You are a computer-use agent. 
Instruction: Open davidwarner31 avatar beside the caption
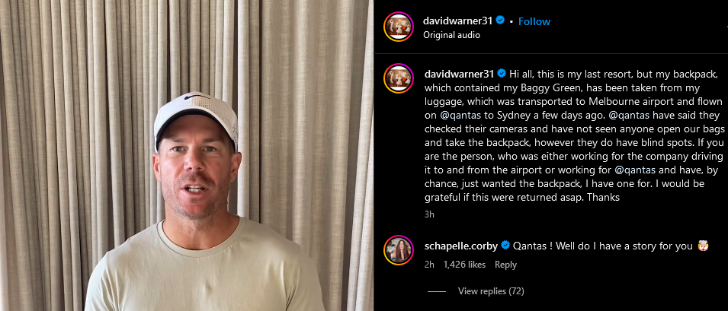399,78
